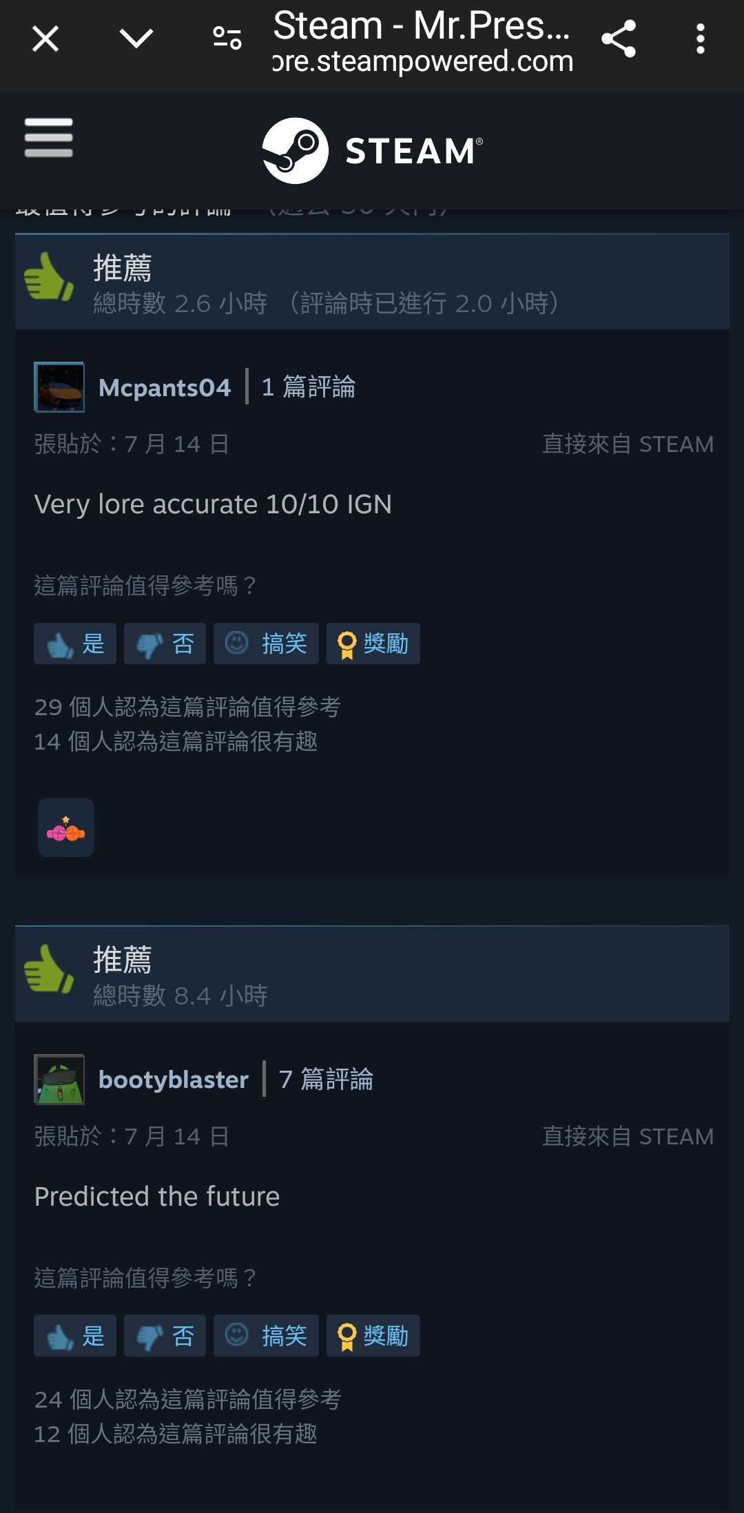Open the Steam hamburger menu

tap(48, 138)
